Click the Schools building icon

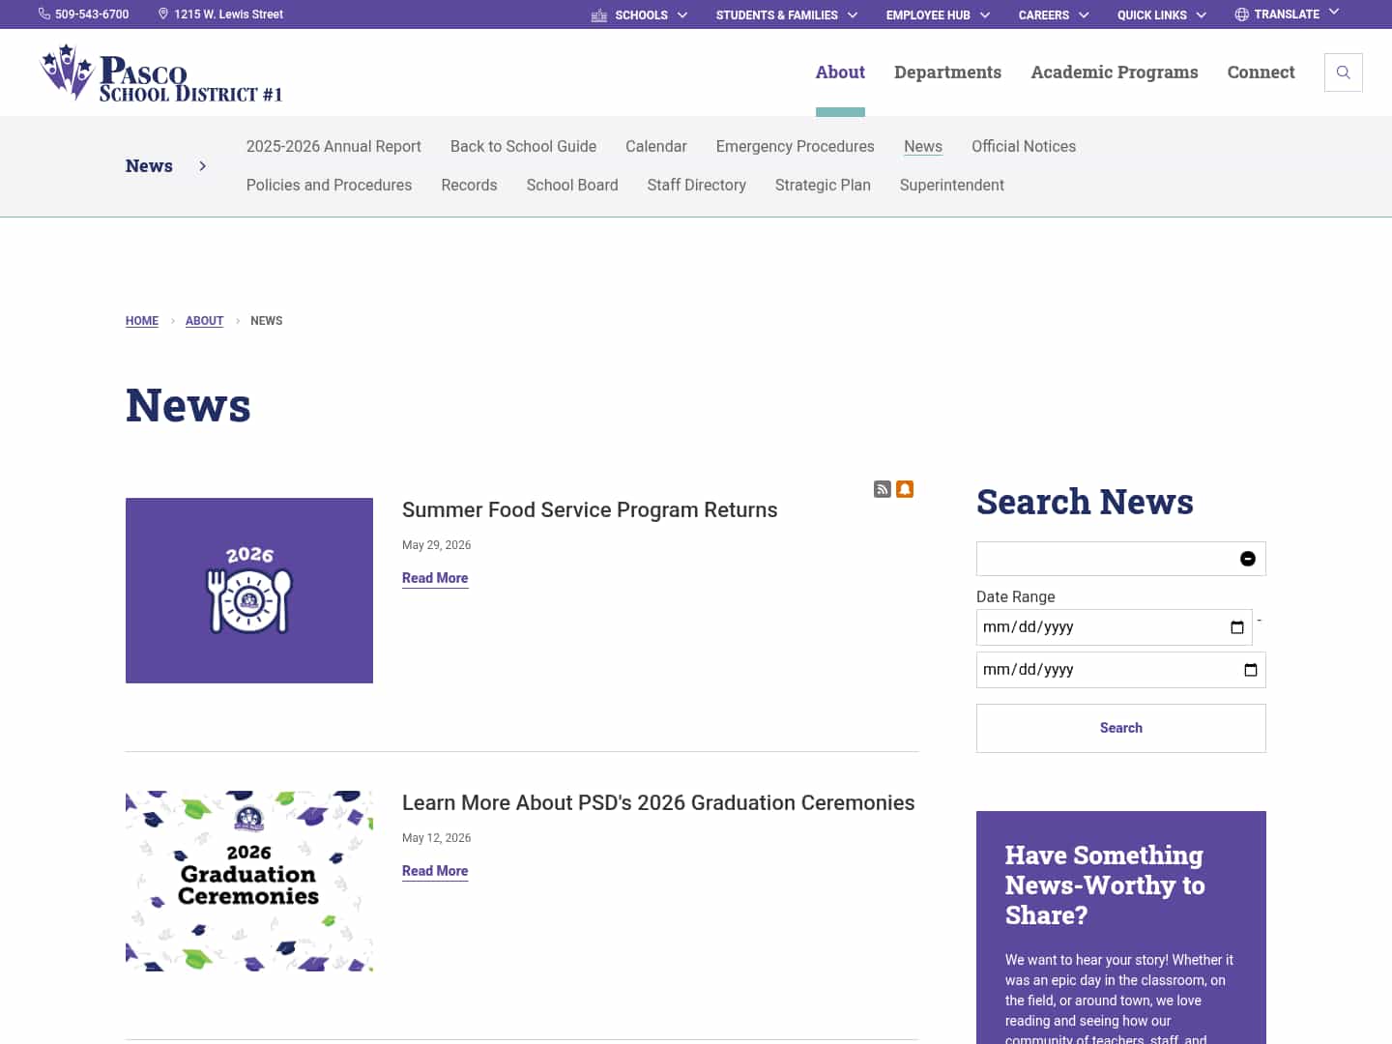pos(599,15)
